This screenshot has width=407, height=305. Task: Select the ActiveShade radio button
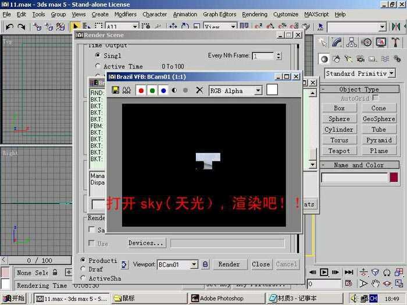(83, 278)
